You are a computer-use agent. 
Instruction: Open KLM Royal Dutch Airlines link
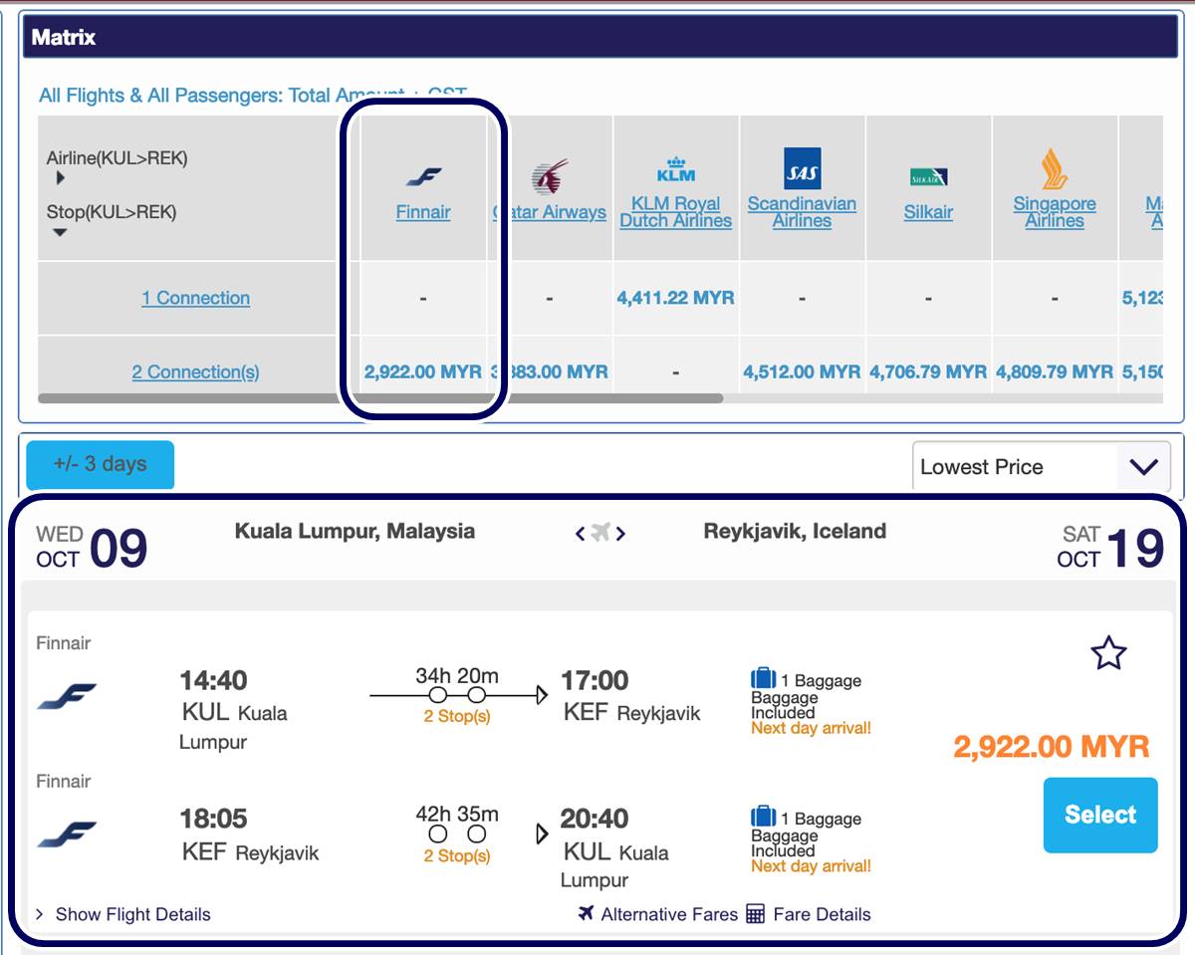pos(675,212)
